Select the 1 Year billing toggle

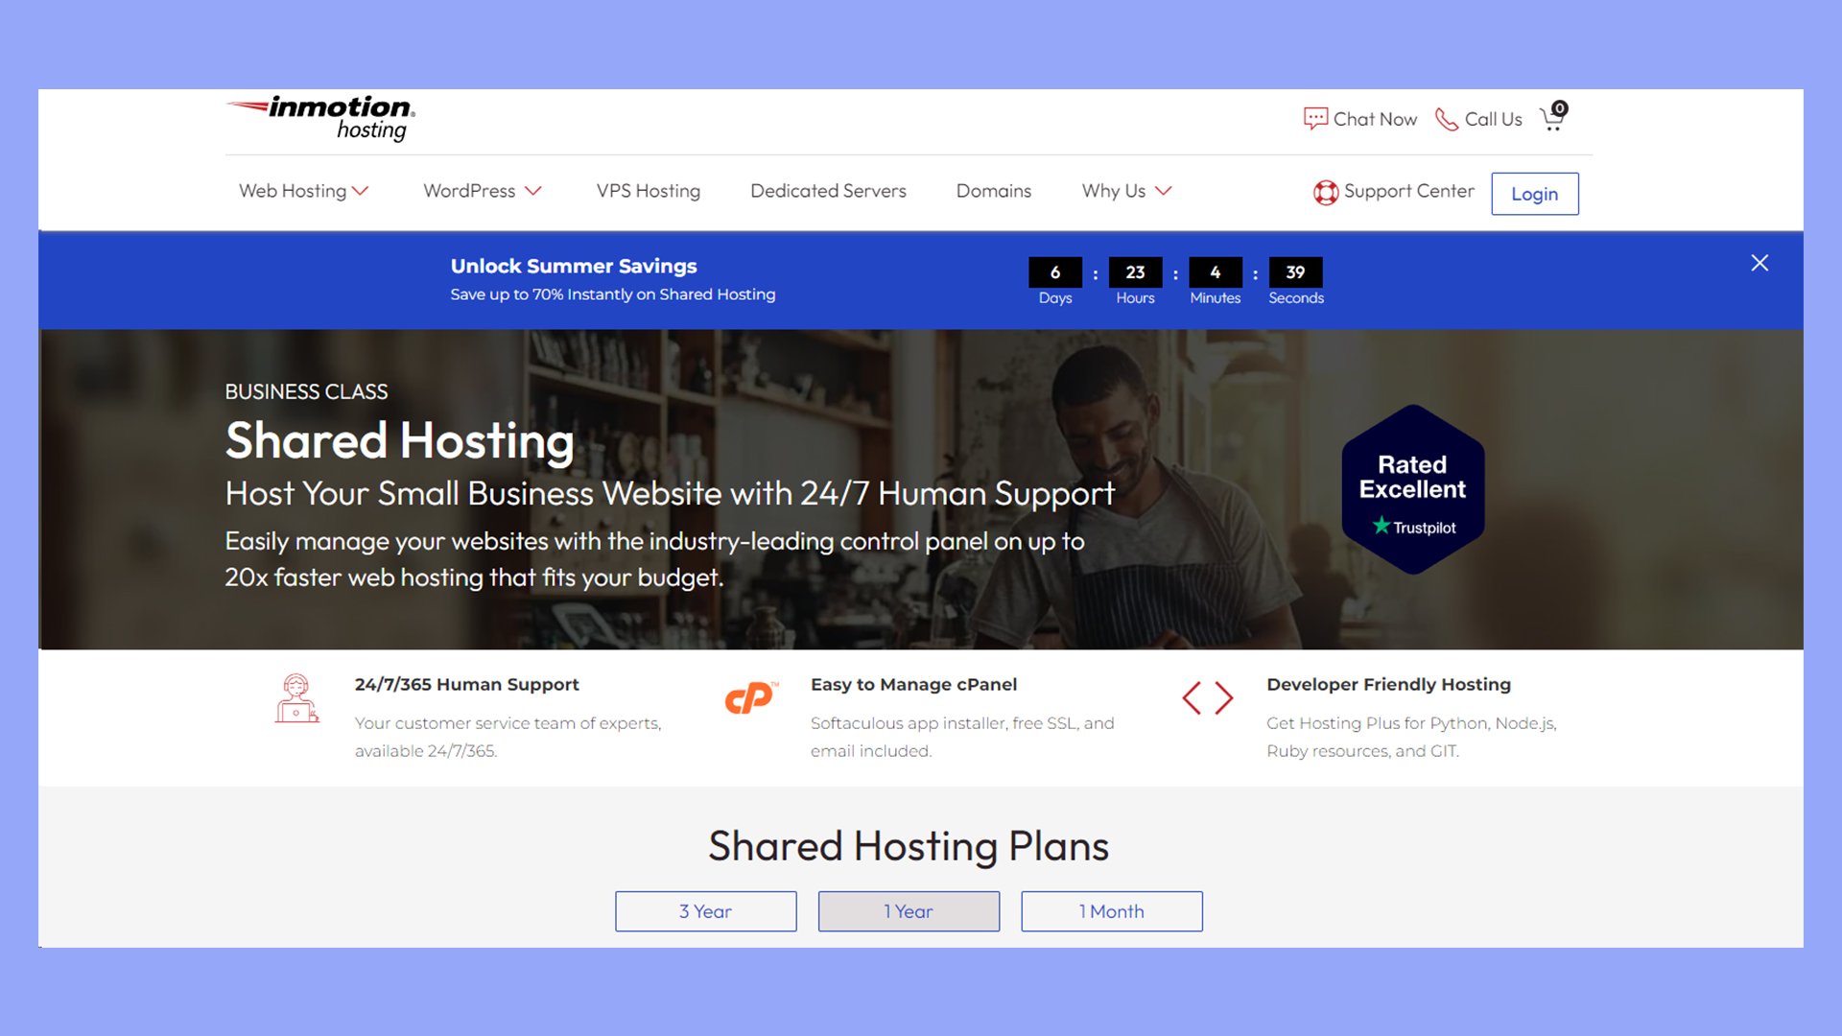(909, 910)
